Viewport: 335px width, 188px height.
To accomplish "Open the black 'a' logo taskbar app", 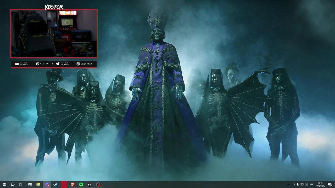I will click(90, 185).
